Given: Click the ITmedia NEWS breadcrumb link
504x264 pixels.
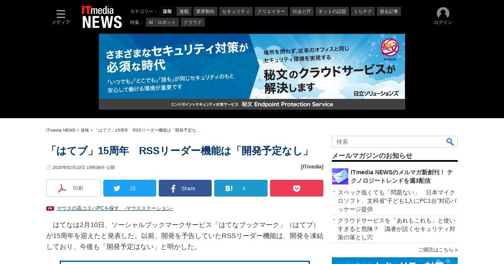Looking at the screenshot, I should pyautogui.click(x=61, y=130).
